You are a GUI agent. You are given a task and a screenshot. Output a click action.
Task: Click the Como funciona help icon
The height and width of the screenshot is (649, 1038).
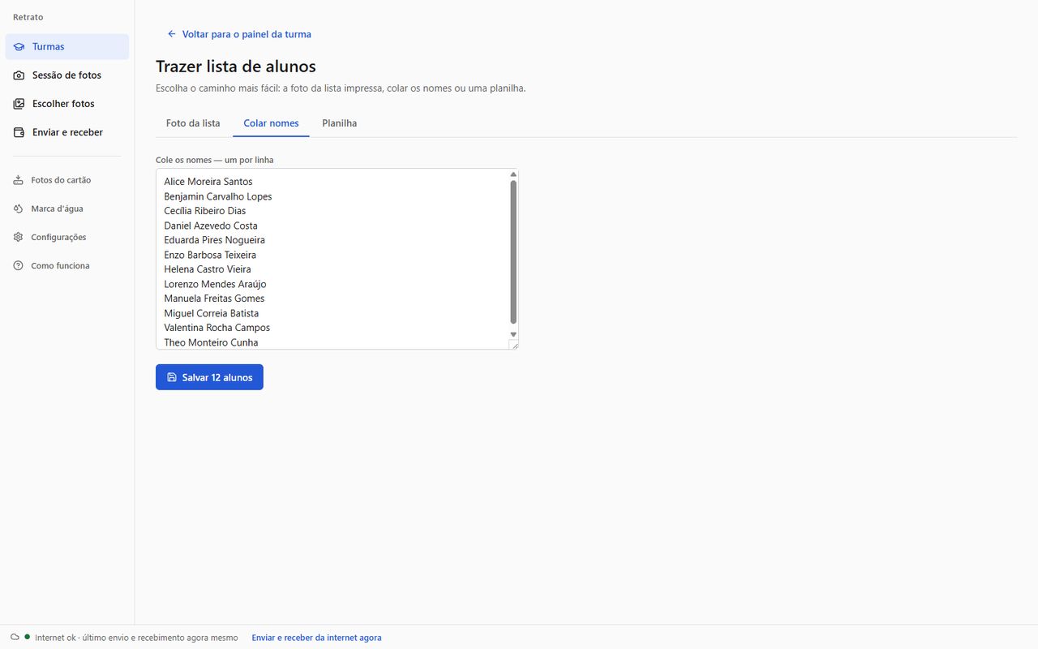pyautogui.click(x=18, y=265)
